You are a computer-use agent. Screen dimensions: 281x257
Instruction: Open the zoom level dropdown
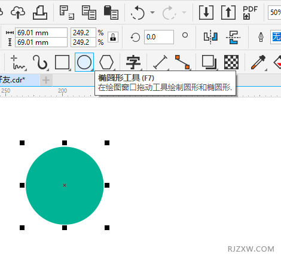tap(274, 13)
